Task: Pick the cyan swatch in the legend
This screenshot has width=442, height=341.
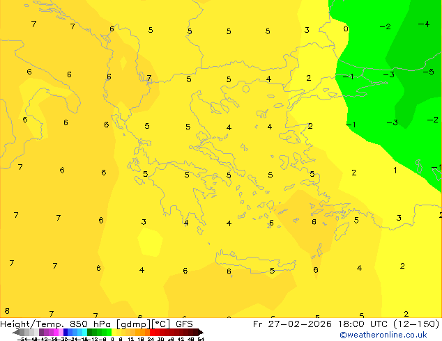Action: [84, 332]
